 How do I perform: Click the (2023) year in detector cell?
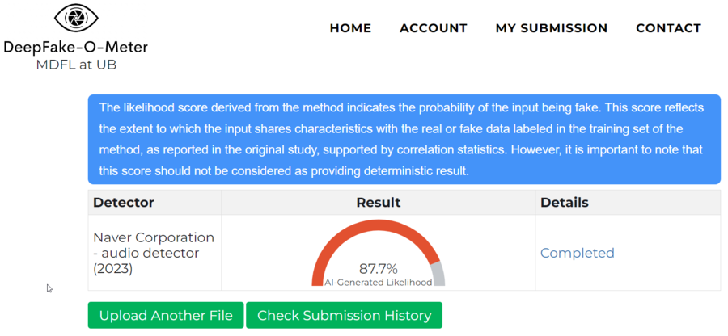113,269
